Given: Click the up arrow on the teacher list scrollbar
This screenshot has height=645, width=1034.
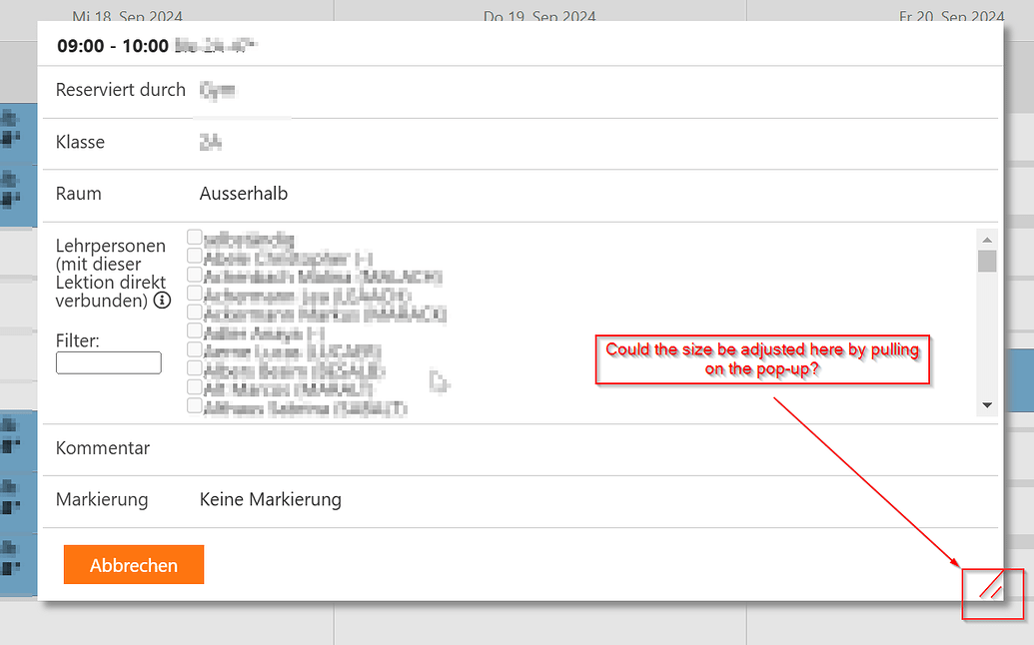Looking at the screenshot, I should [987, 239].
